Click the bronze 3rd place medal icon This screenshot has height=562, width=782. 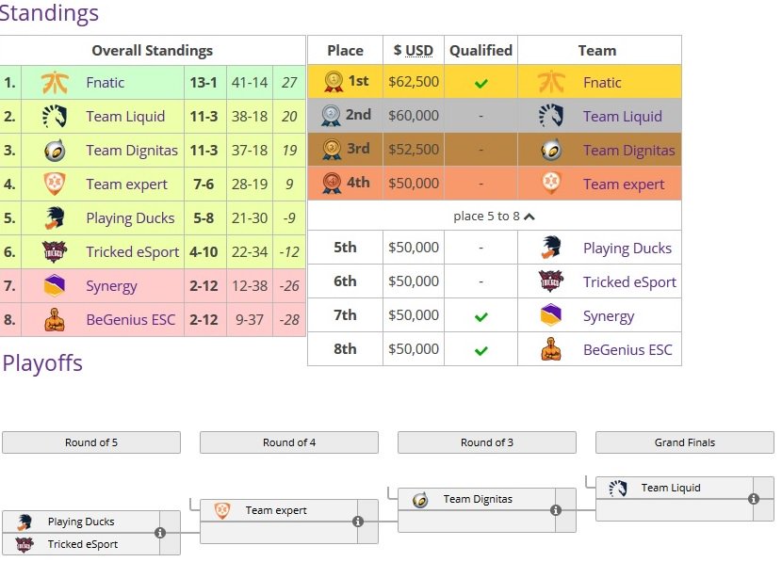[x=332, y=149]
